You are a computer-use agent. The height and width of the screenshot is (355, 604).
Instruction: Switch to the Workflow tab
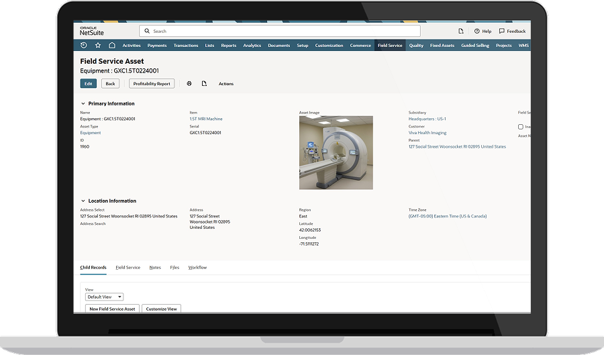[197, 267]
